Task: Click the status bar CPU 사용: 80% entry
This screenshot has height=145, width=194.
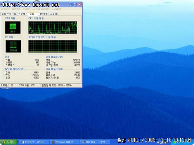Action: [x=27, y=85]
